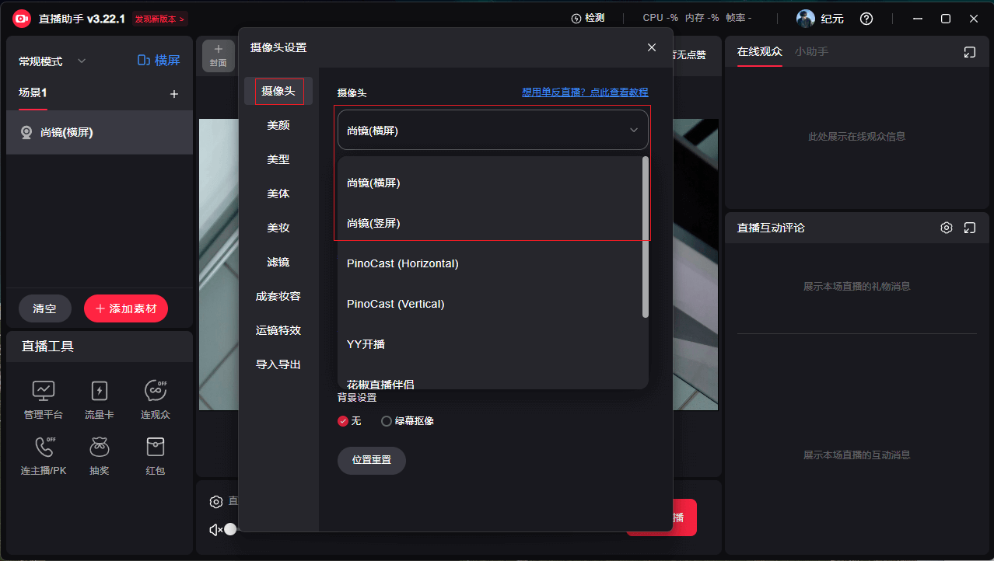Screen dimensions: 994x561
Task: Add cover via 封面 plus button
Action: pyautogui.click(x=218, y=55)
